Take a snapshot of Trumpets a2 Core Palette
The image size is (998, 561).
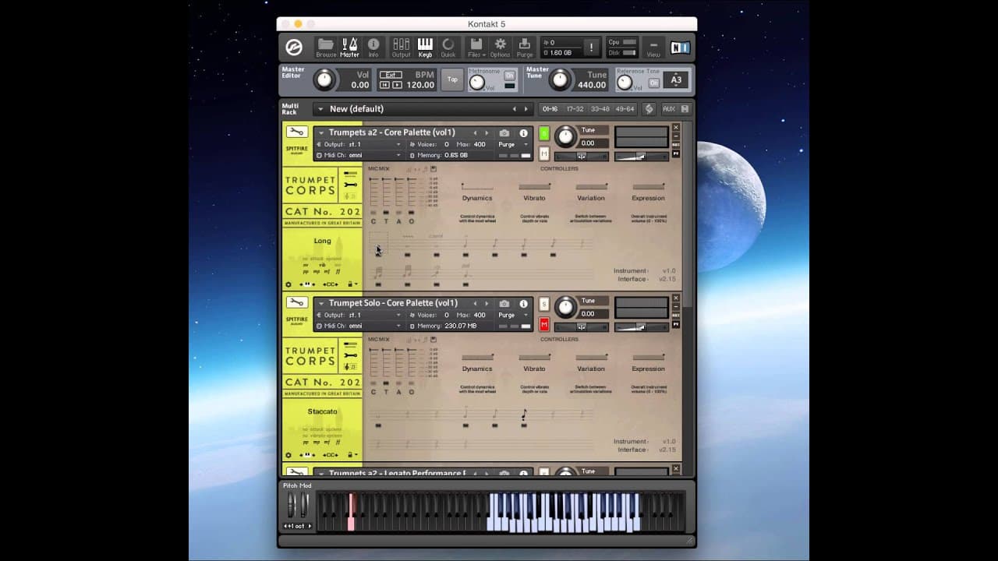pyautogui.click(x=504, y=133)
